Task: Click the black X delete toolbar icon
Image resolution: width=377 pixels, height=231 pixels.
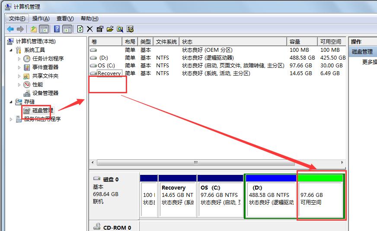Action: 90,29
